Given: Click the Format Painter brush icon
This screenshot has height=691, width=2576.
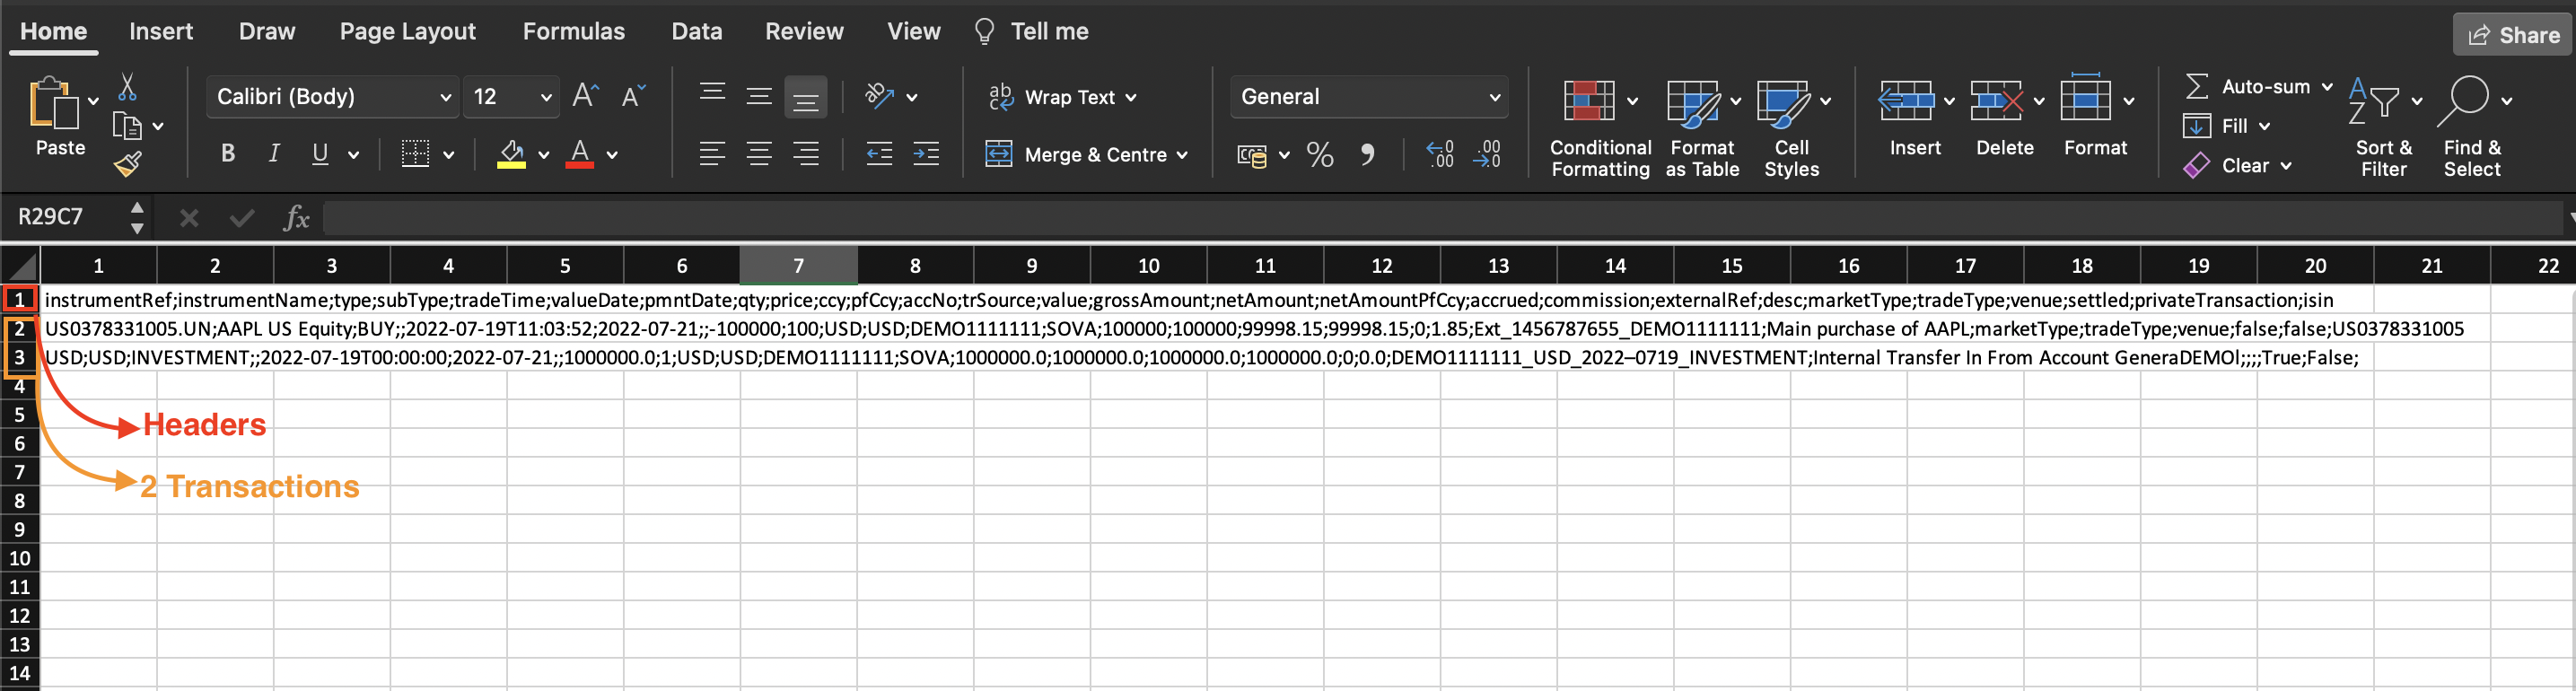Looking at the screenshot, I should tap(128, 164).
